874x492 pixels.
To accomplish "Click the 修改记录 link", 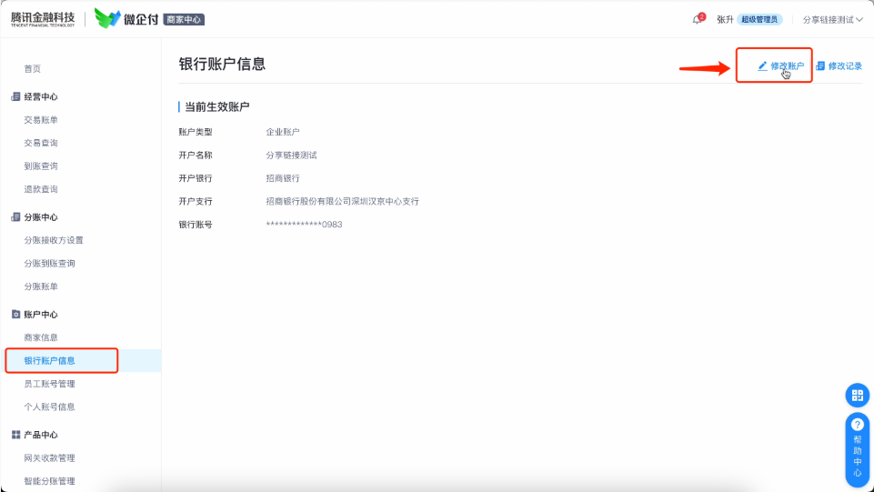I will 845,65.
